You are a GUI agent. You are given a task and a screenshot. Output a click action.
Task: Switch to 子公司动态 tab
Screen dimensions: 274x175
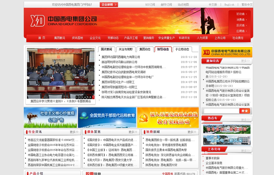182,49
